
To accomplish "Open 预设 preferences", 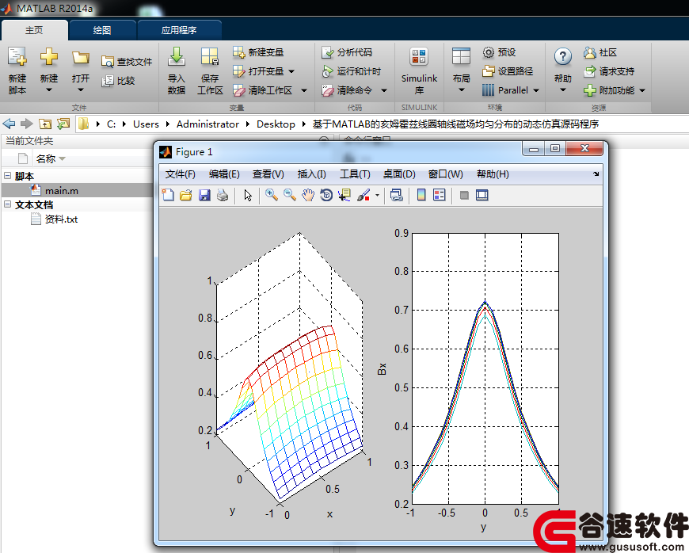I will coord(499,52).
